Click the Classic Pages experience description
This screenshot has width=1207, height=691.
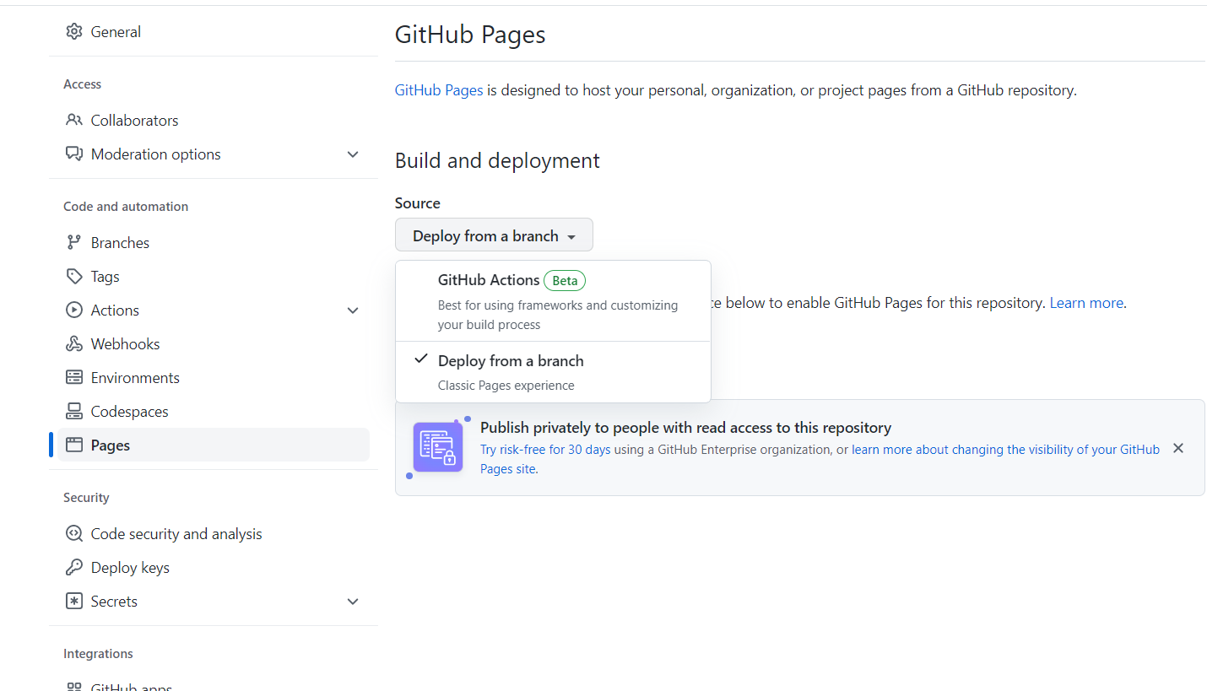[x=506, y=386]
